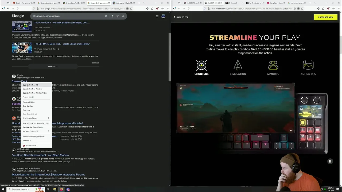Select Translate Link Text to English
This screenshot has height=192, width=342.
point(36,127)
